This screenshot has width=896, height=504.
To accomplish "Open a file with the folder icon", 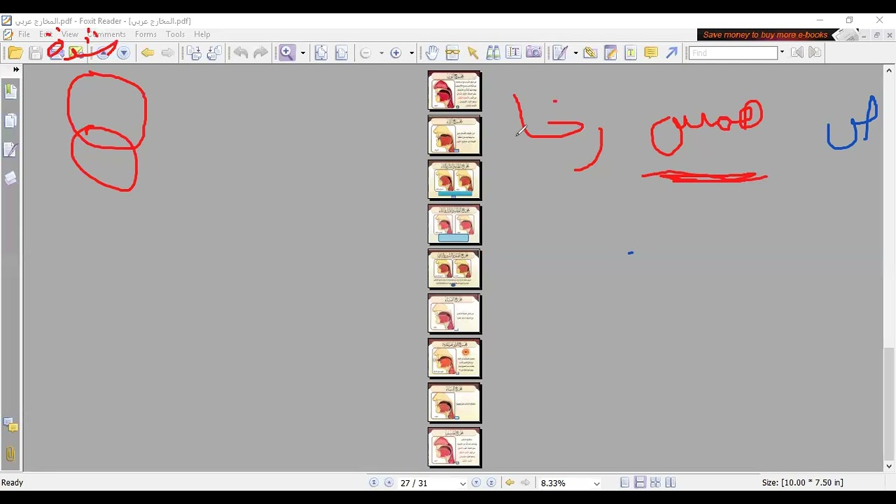I will point(15,53).
